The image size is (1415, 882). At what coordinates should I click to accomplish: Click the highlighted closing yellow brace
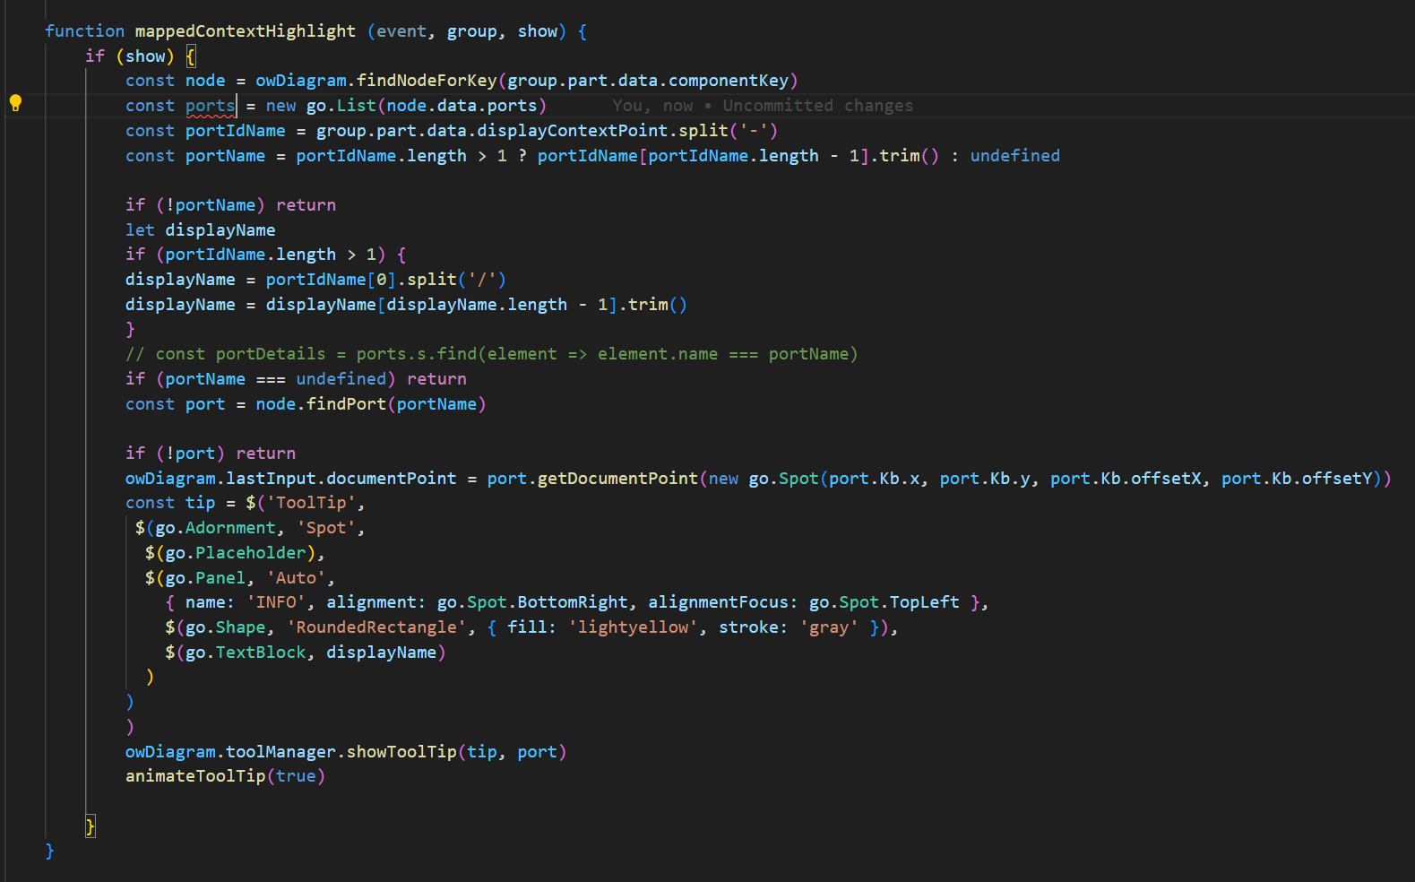pos(91,826)
